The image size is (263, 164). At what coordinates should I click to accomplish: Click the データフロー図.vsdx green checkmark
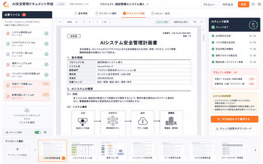pyautogui.click(x=46, y=54)
